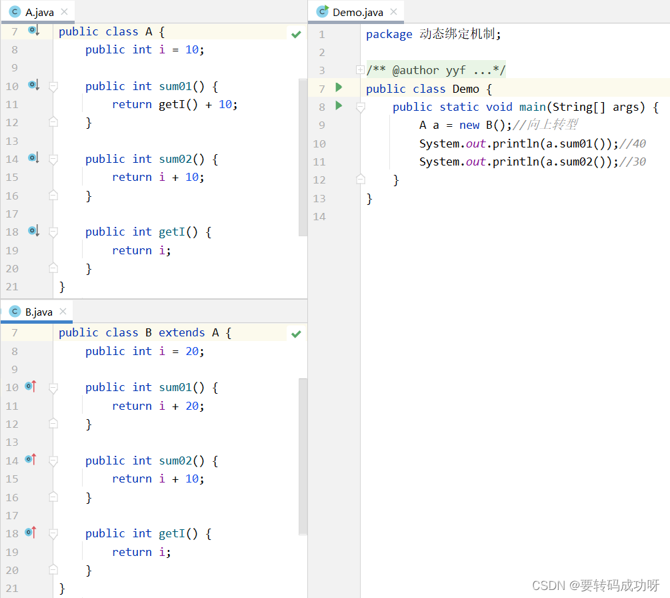Click the Java class icon on the B.java tab

[14, 311]
